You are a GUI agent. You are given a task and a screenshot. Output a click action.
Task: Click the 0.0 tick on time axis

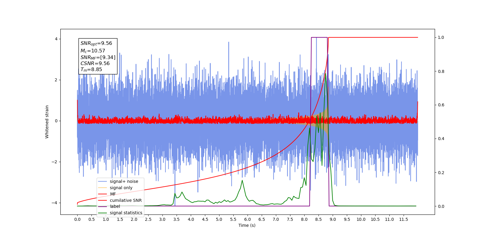[77, 219]
